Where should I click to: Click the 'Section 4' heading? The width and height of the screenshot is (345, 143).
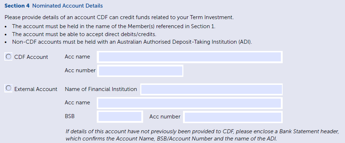pyautogui.click(x=17, y=6)
